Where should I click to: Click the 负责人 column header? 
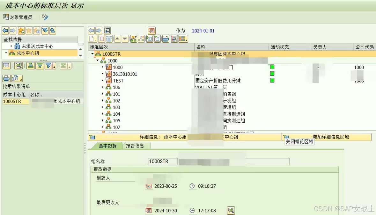332,47
